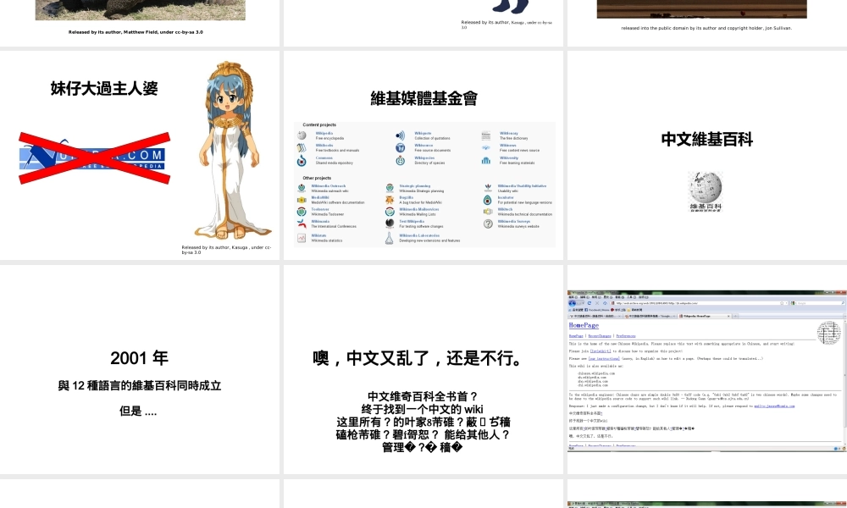The image size is (847, 508).
Task: Open the Wikipedia free encyclopedia icon
Action: click(x=302, y=135)
